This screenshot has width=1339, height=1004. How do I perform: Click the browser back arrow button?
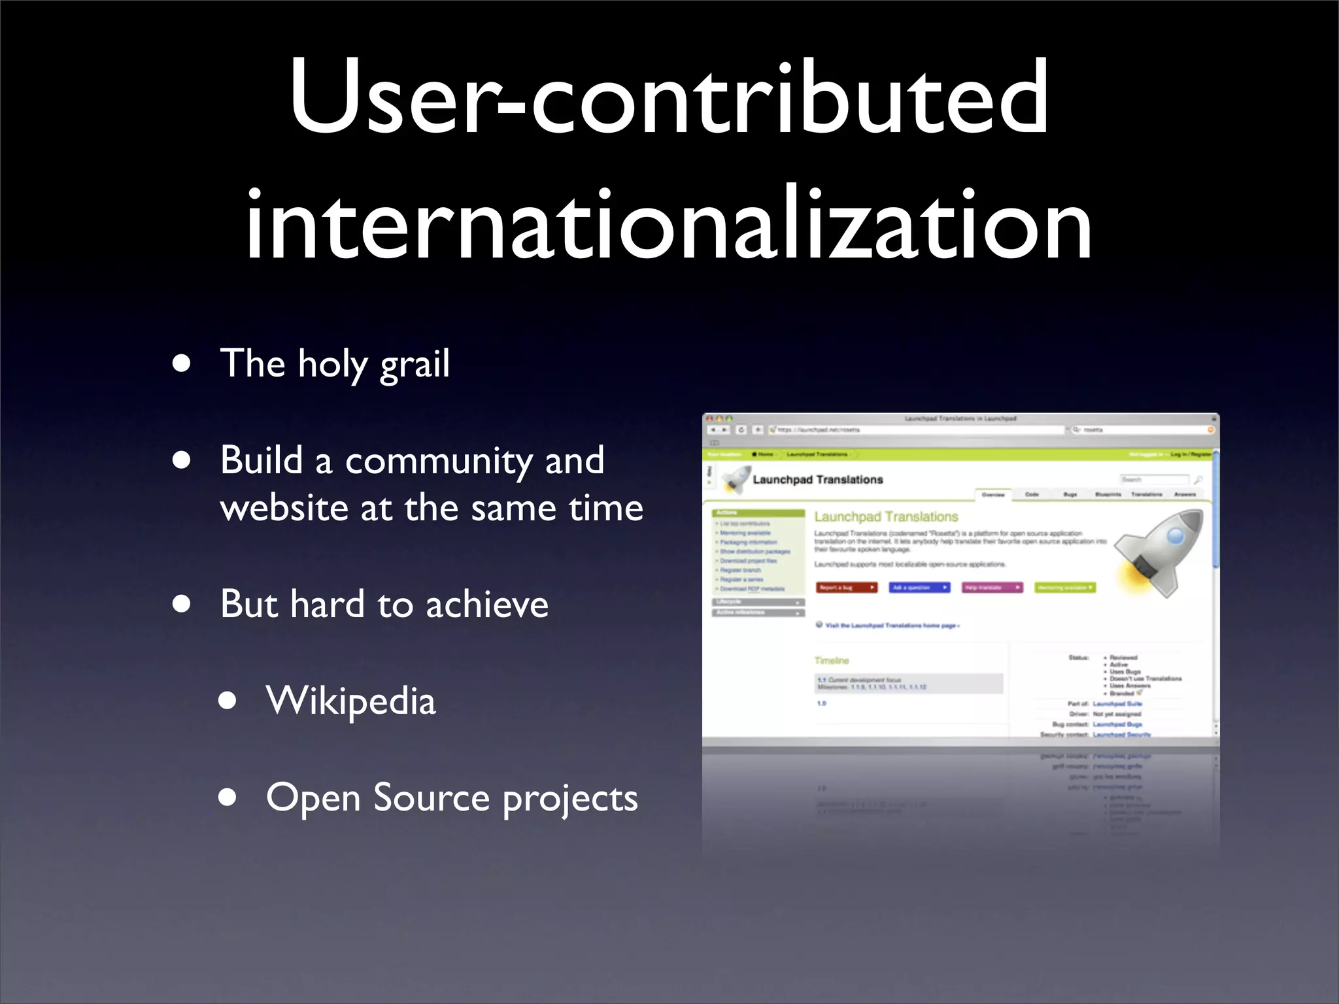(713, 429)
